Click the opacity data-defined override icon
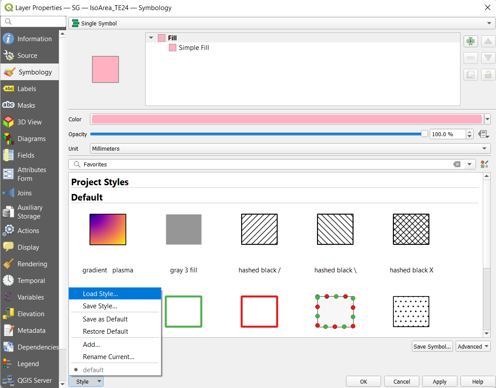Screen dimensions: 496x388 (483, 134)
